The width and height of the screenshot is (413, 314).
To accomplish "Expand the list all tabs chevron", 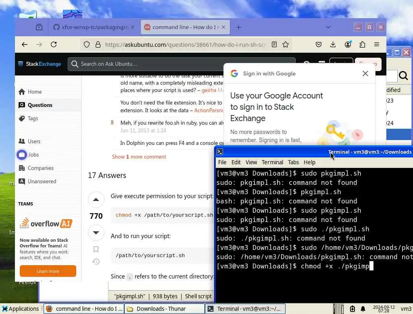I will coord(328,27).
